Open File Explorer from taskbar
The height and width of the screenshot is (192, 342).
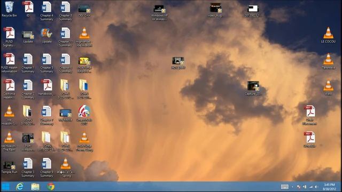click(35, 187)
